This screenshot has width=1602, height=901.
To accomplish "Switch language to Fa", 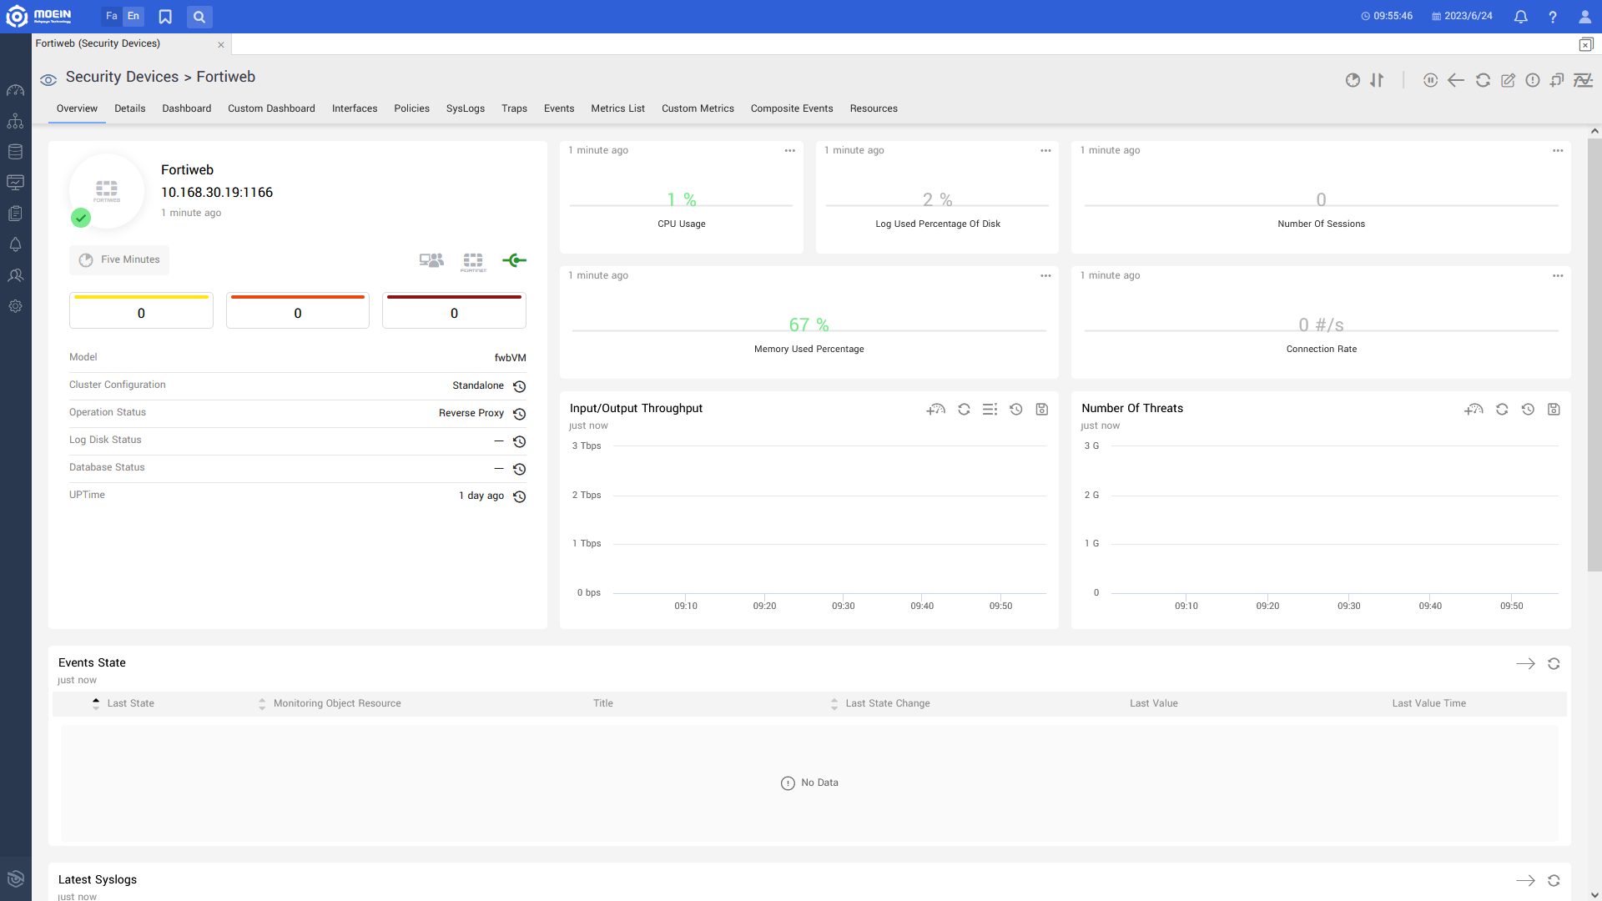I will (112, 16).
